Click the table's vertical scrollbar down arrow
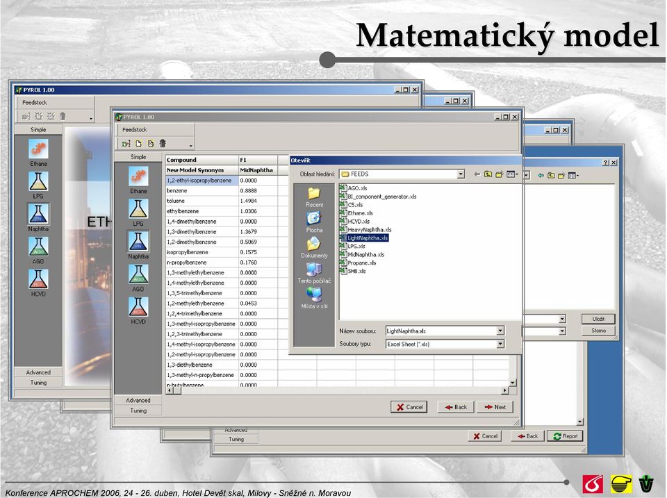667x498 pixels. coord(513,382)
